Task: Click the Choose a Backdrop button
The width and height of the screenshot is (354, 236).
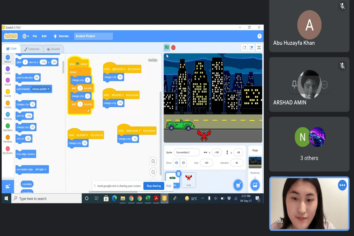Action: (x=255, y=185)
